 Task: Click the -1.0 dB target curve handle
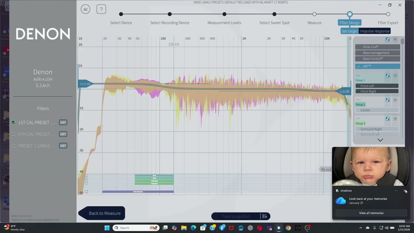point(343,92)
